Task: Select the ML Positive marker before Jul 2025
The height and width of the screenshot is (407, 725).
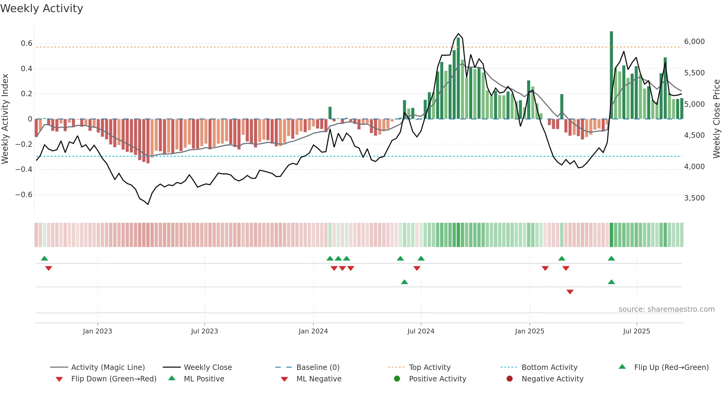Action: tap(611, 282)
